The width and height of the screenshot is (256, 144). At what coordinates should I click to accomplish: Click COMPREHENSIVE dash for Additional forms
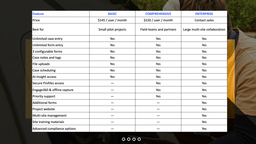pos(158,103)
